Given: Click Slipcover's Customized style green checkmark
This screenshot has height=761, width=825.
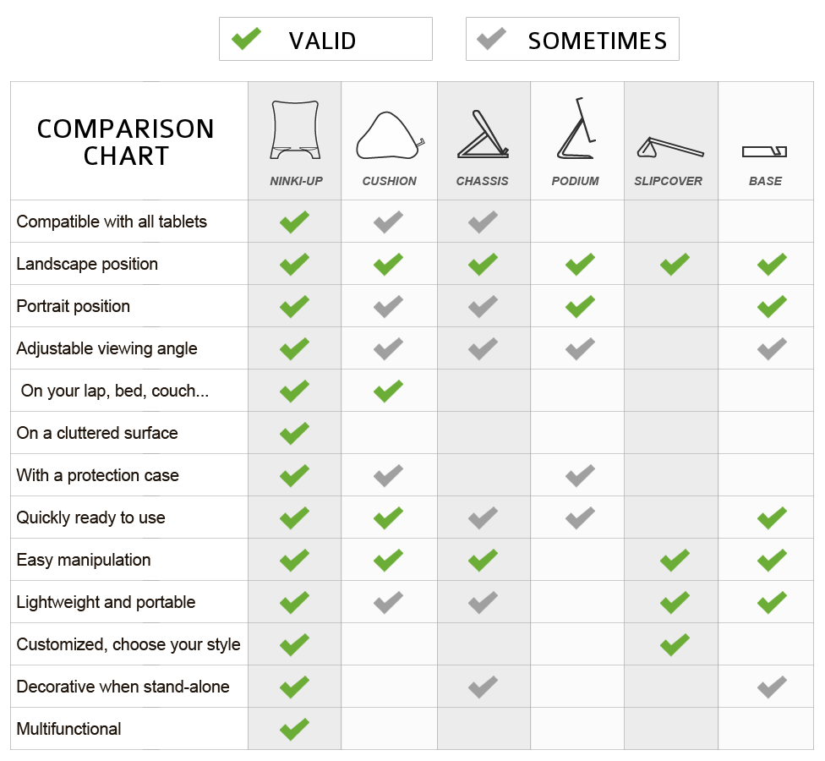Looking at the screenshot, I should pyautogui.click(x=675, y=644).
